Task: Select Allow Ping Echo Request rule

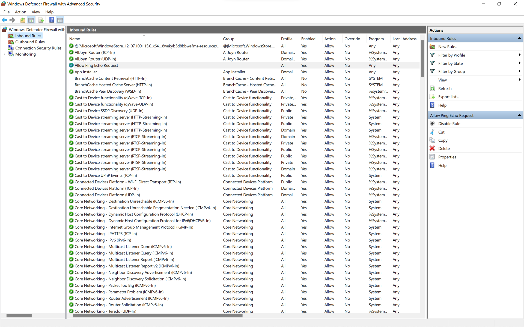Action: tap(96, 65)
